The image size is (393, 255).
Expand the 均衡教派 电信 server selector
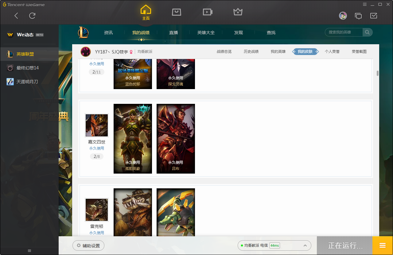274,245
